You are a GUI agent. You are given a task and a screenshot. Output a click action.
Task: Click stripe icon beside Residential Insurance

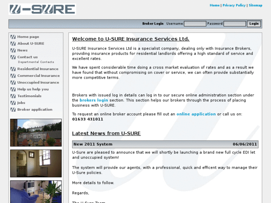pos(13,69)
